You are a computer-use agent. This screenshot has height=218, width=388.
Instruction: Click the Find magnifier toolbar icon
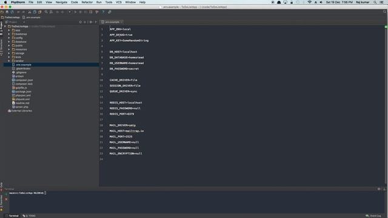(x=46, y=12)
